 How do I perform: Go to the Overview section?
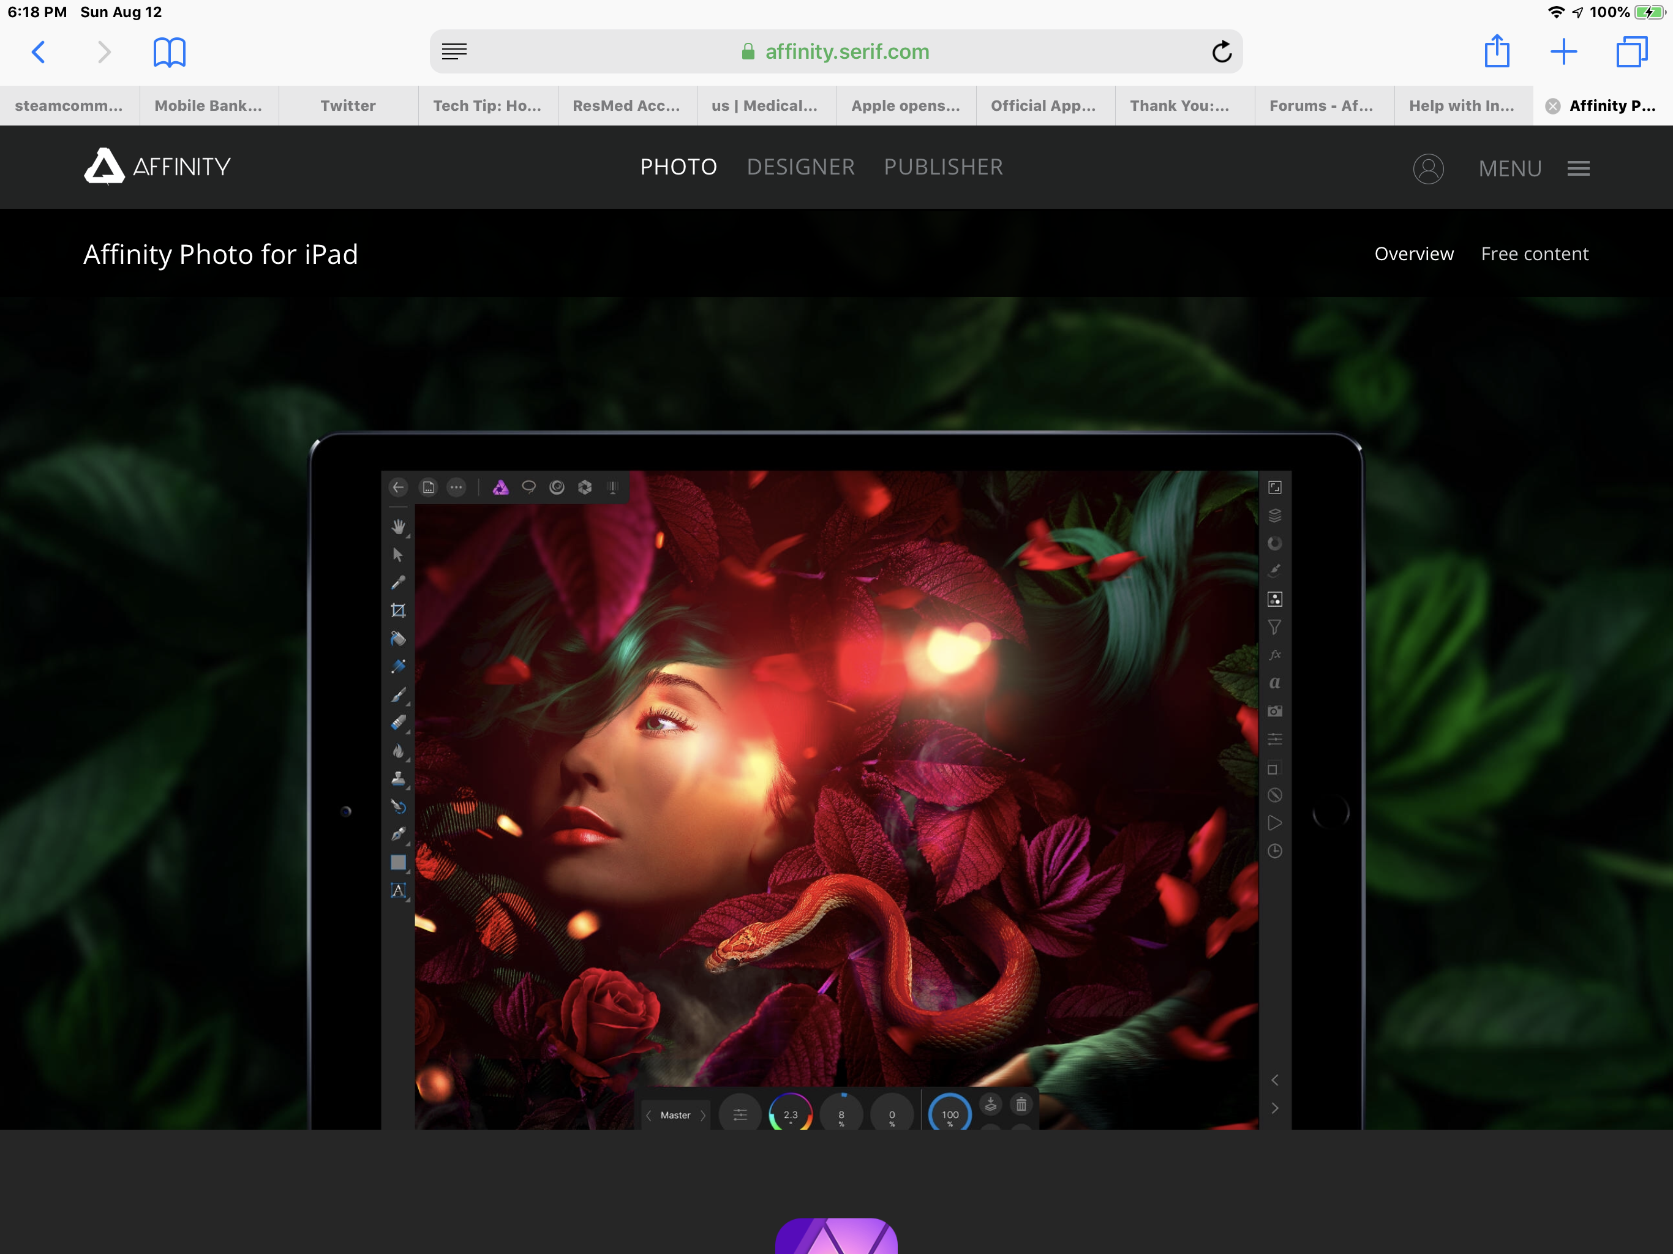pos(1413,254)
